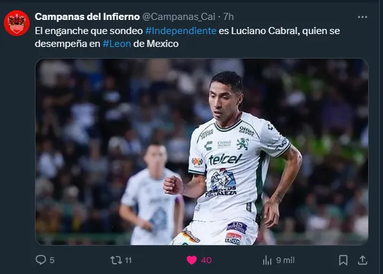Click the 9 mil views count
The image size is (383, 274).
pyautogui.click(x=285, y=260)
